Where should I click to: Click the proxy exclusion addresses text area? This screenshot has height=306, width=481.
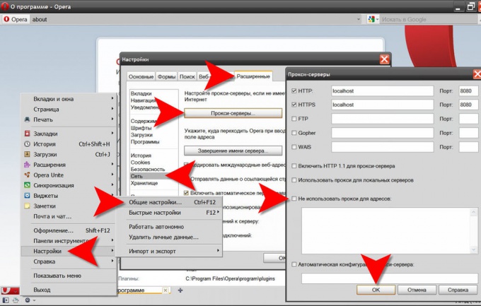pos(386,230)
